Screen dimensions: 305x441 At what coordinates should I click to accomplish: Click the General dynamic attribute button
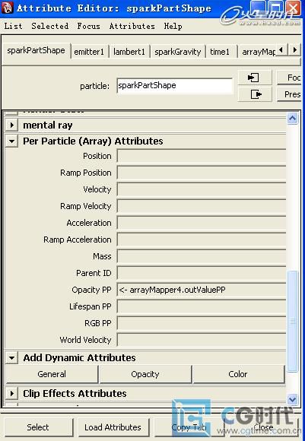(x=52, y=374)
